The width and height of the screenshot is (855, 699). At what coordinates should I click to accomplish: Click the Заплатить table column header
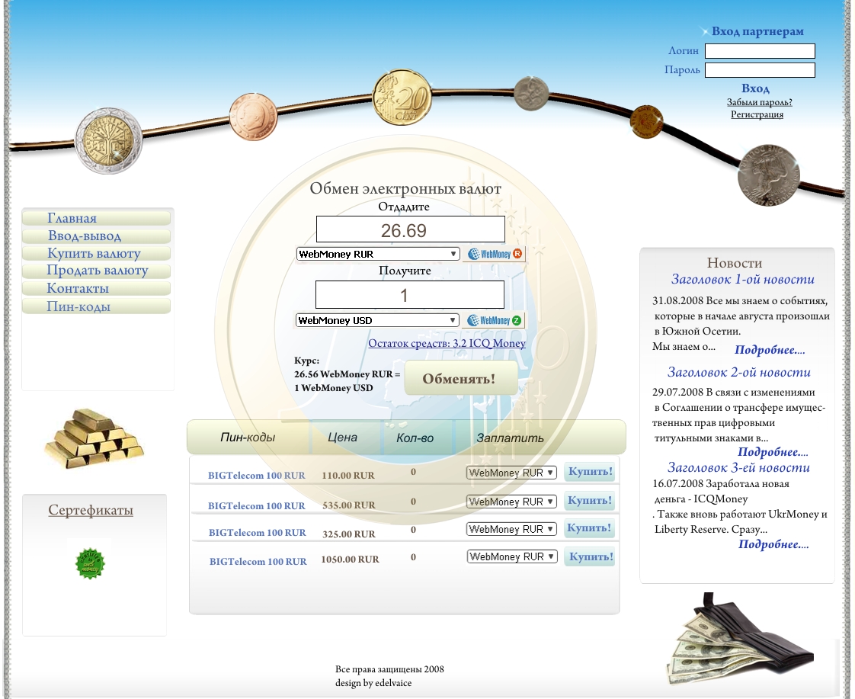pyautogui.click(x=510, y=438)
